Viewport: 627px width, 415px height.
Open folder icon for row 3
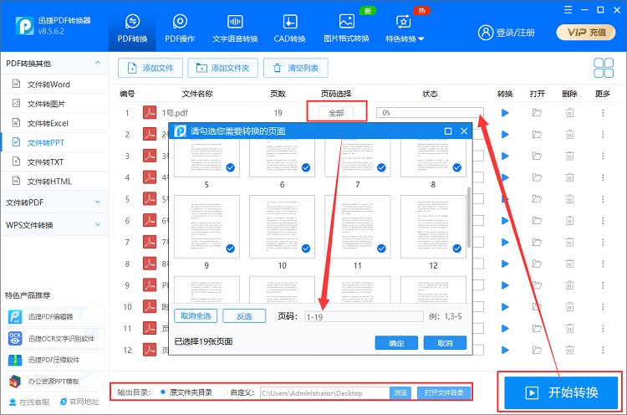(537, 156)
